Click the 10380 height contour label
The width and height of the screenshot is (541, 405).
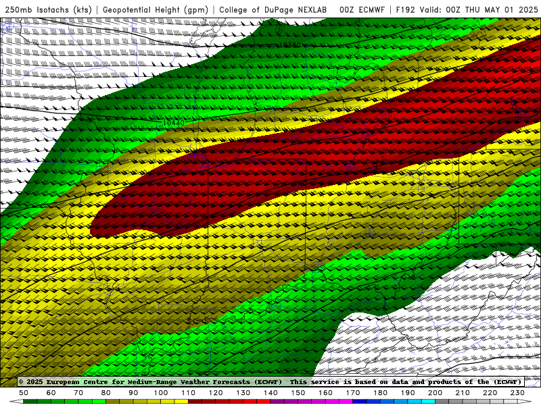click(290, 45)
